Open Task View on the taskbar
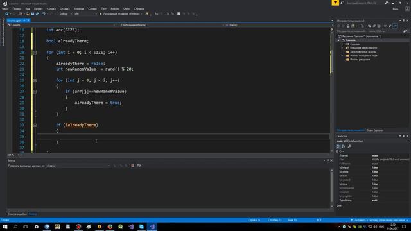The image size is (411, 231). click(26, 227)
